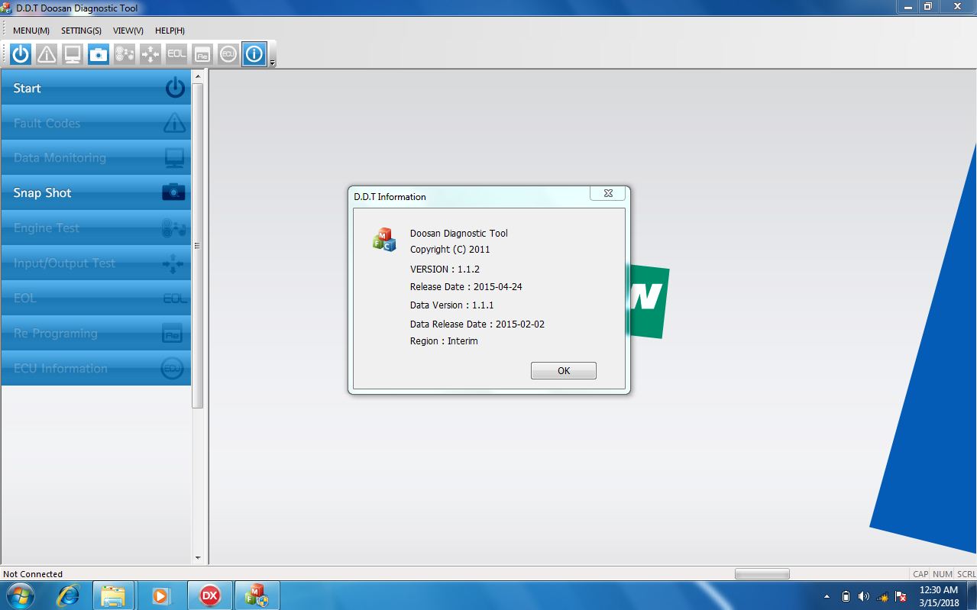Image resolution: width=977 pixels, height=610 pixels.
Task: Click the red DX taskbar icon
Action: (x=209, y=595)
